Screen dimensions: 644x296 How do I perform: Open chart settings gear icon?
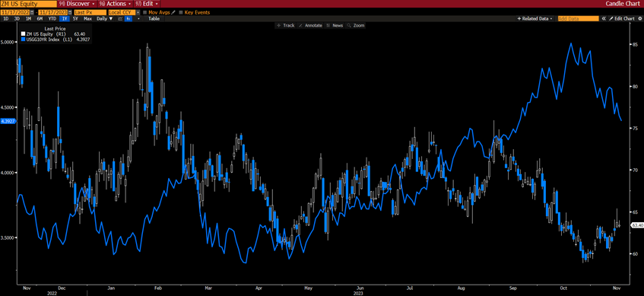639,18
